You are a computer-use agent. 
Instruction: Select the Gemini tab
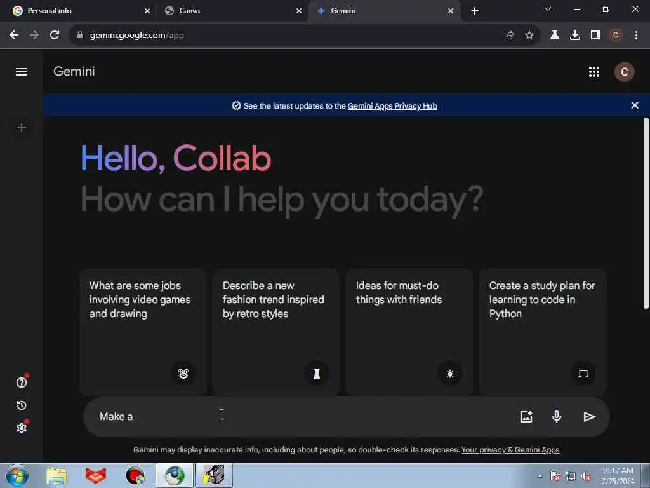point(383,11)
